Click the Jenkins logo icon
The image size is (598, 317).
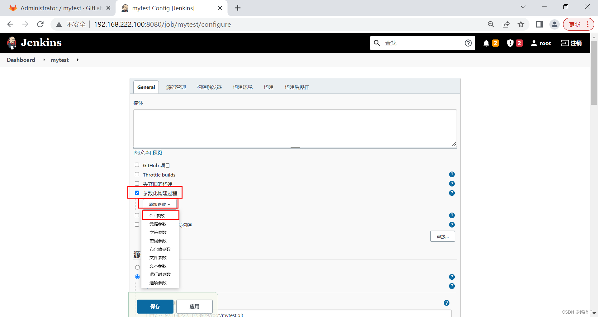(12, 43)
